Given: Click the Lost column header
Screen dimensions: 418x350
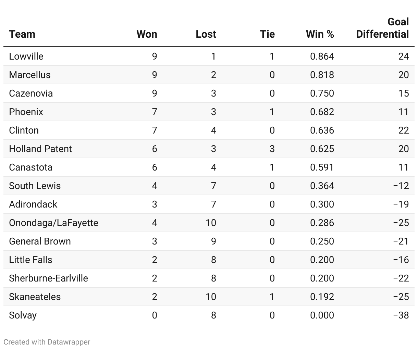Looking at the screenshot, I should [206, 34].
